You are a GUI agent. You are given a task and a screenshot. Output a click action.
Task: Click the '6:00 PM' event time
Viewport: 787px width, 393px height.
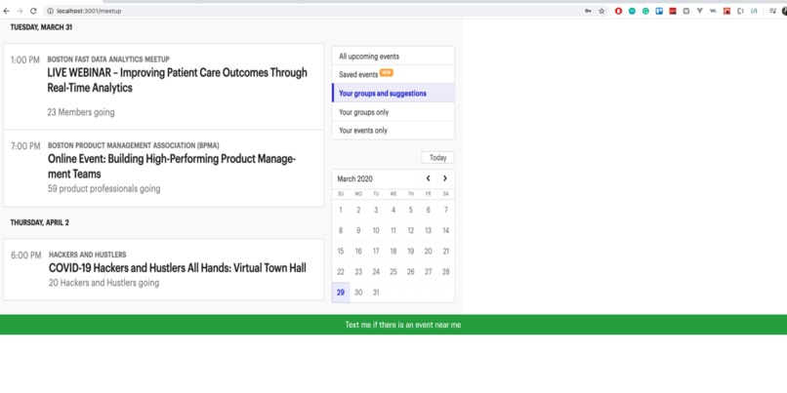point(26,255)
